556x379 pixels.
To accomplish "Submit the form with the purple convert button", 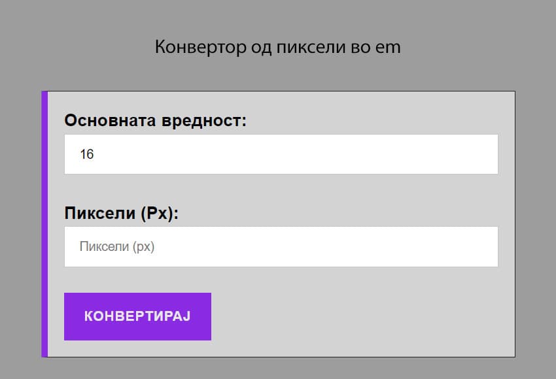I will coord(137,316).
